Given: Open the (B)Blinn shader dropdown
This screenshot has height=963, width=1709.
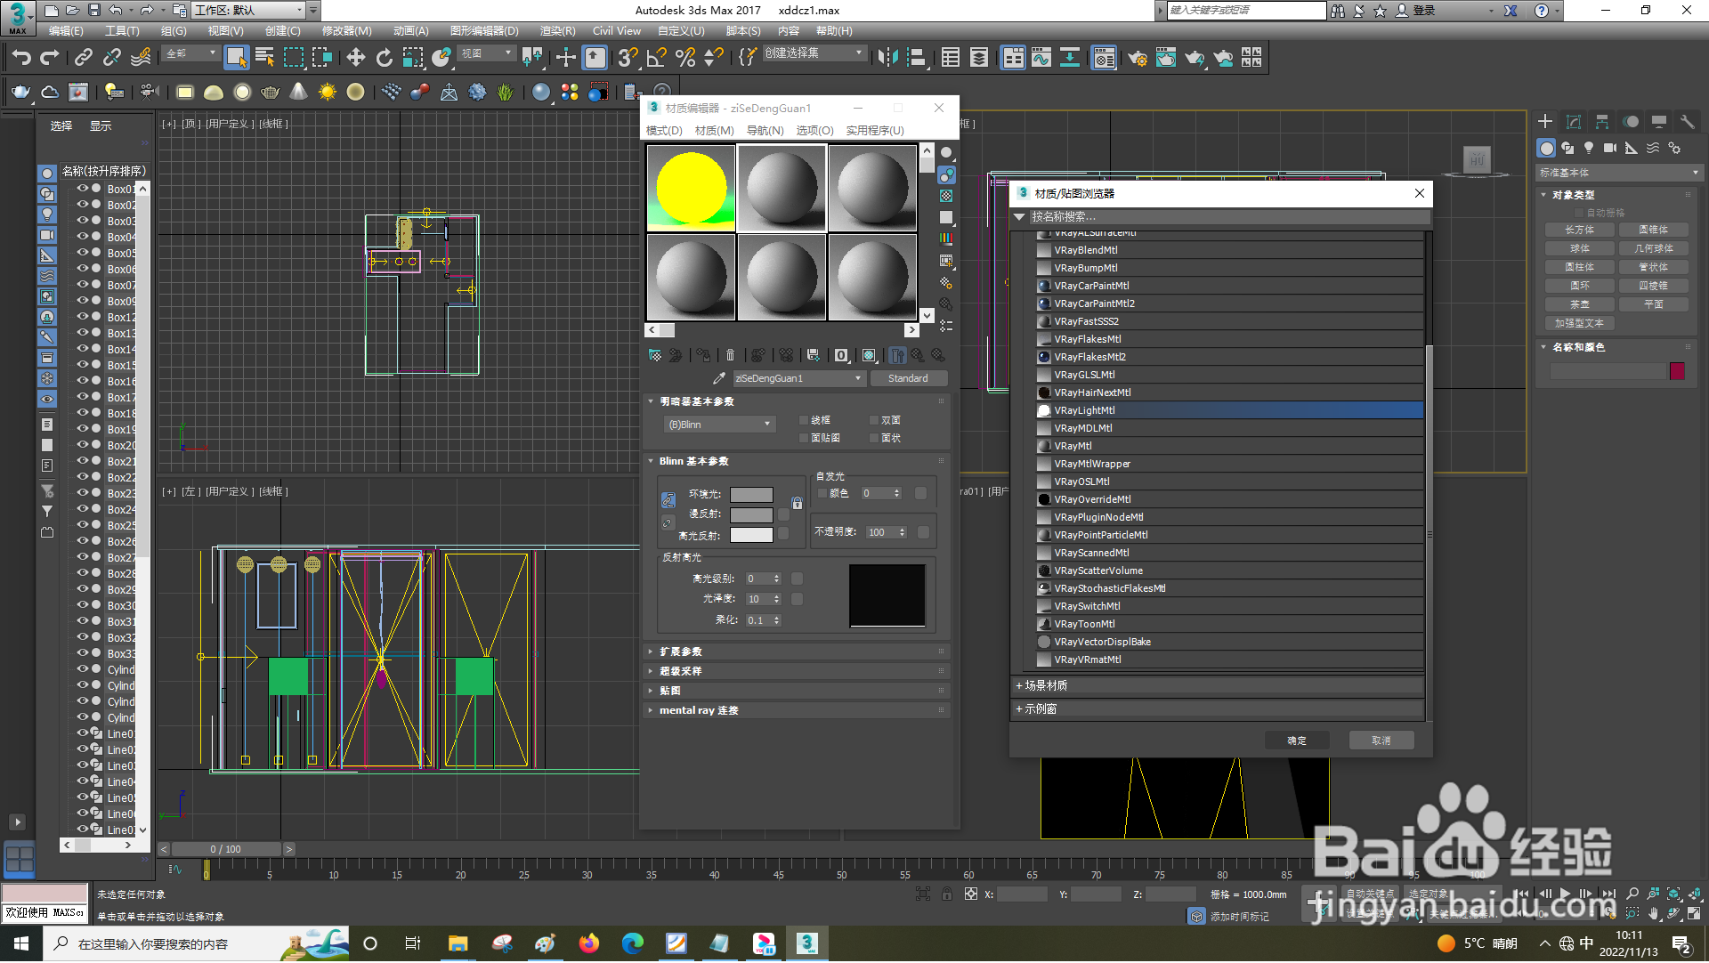Looking at the screenshot, I should [x=719, y=425].
